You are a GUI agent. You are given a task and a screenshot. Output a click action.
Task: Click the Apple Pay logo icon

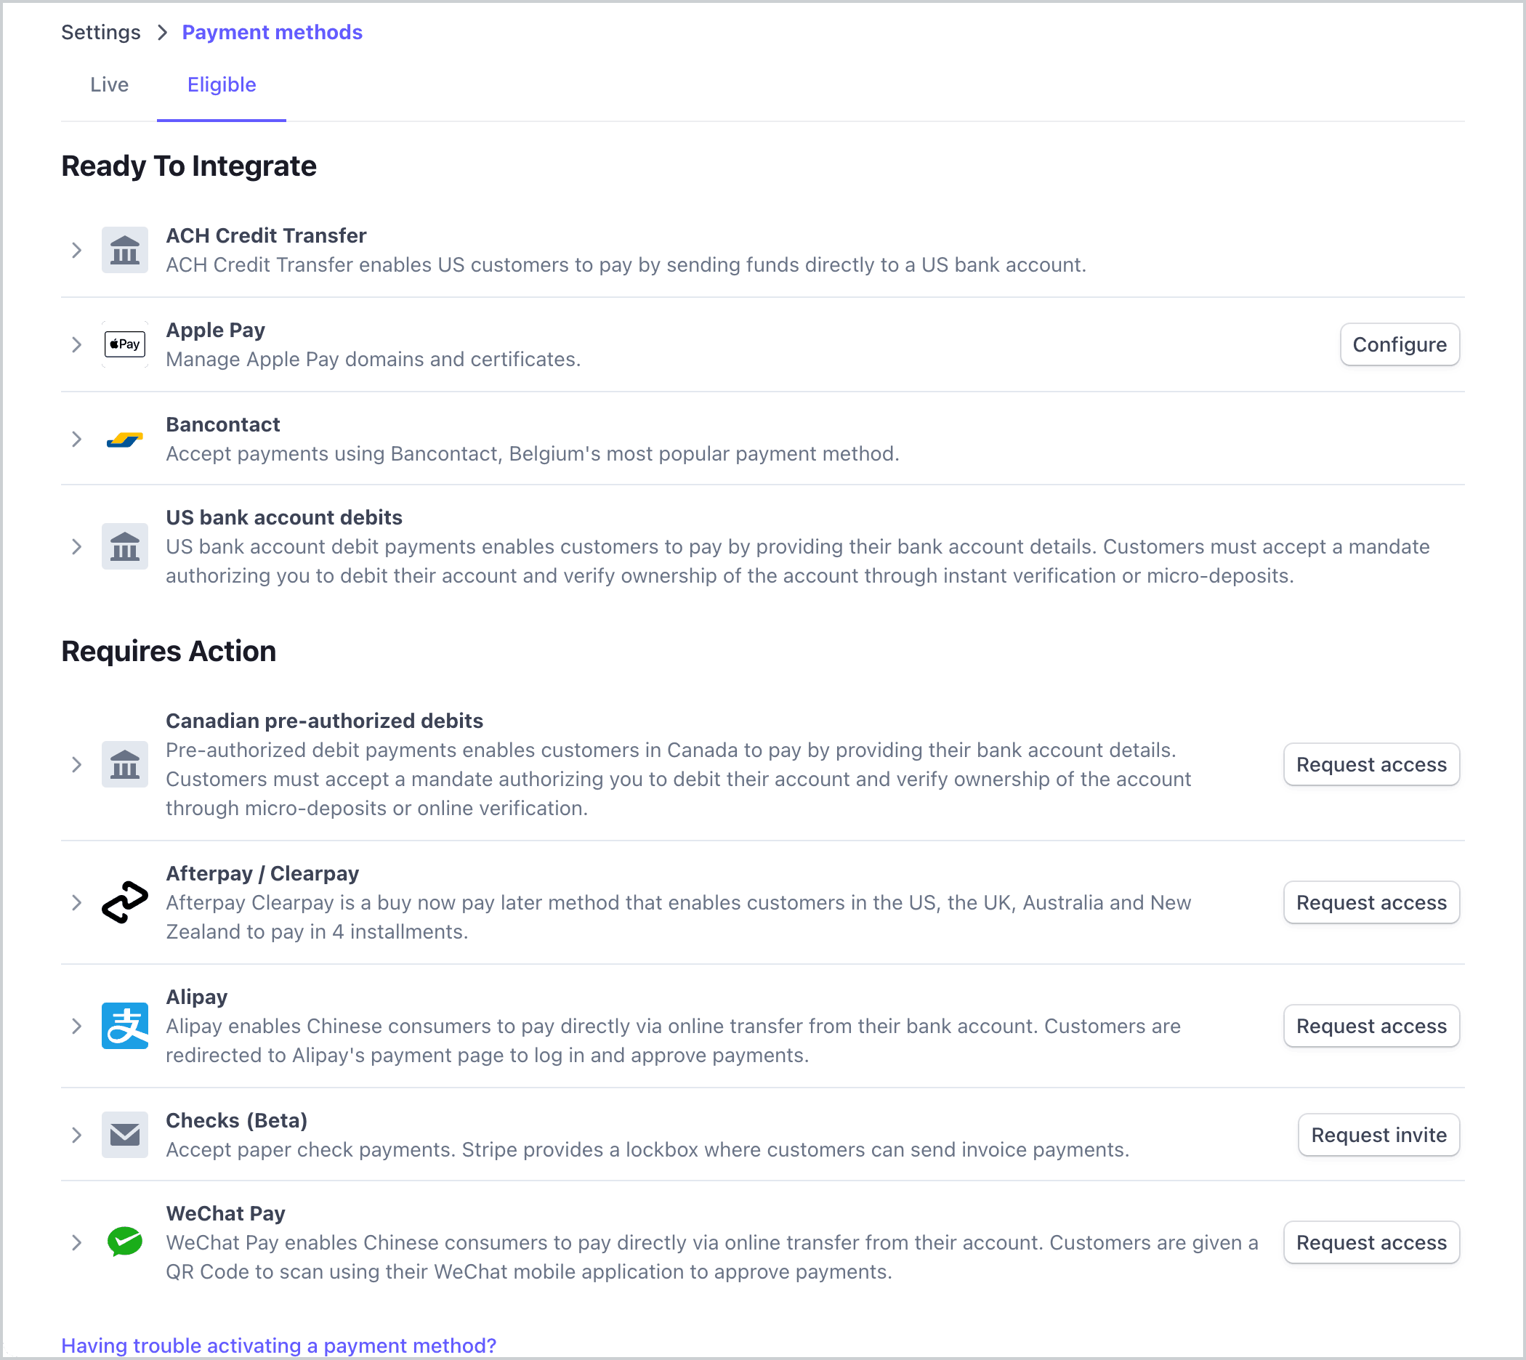click(124, 344)
